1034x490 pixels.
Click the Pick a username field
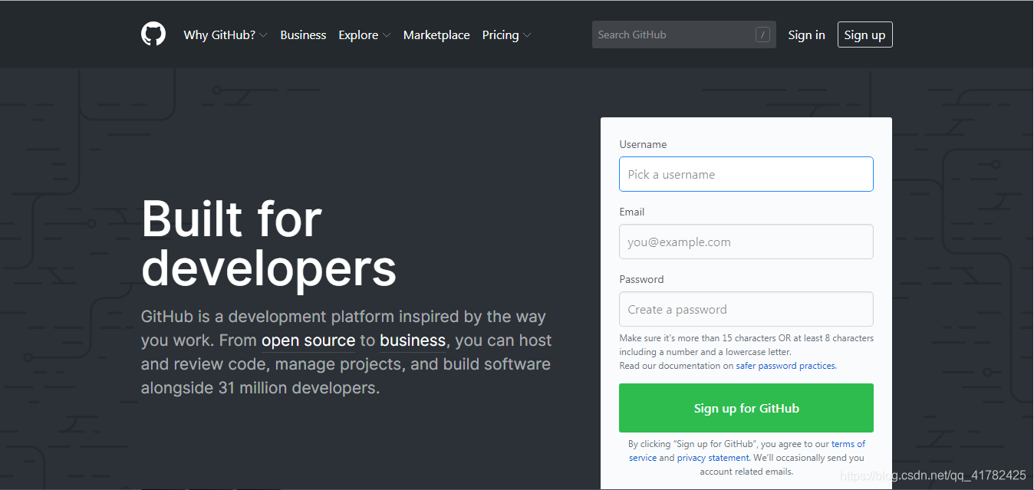tap(746, 174)
